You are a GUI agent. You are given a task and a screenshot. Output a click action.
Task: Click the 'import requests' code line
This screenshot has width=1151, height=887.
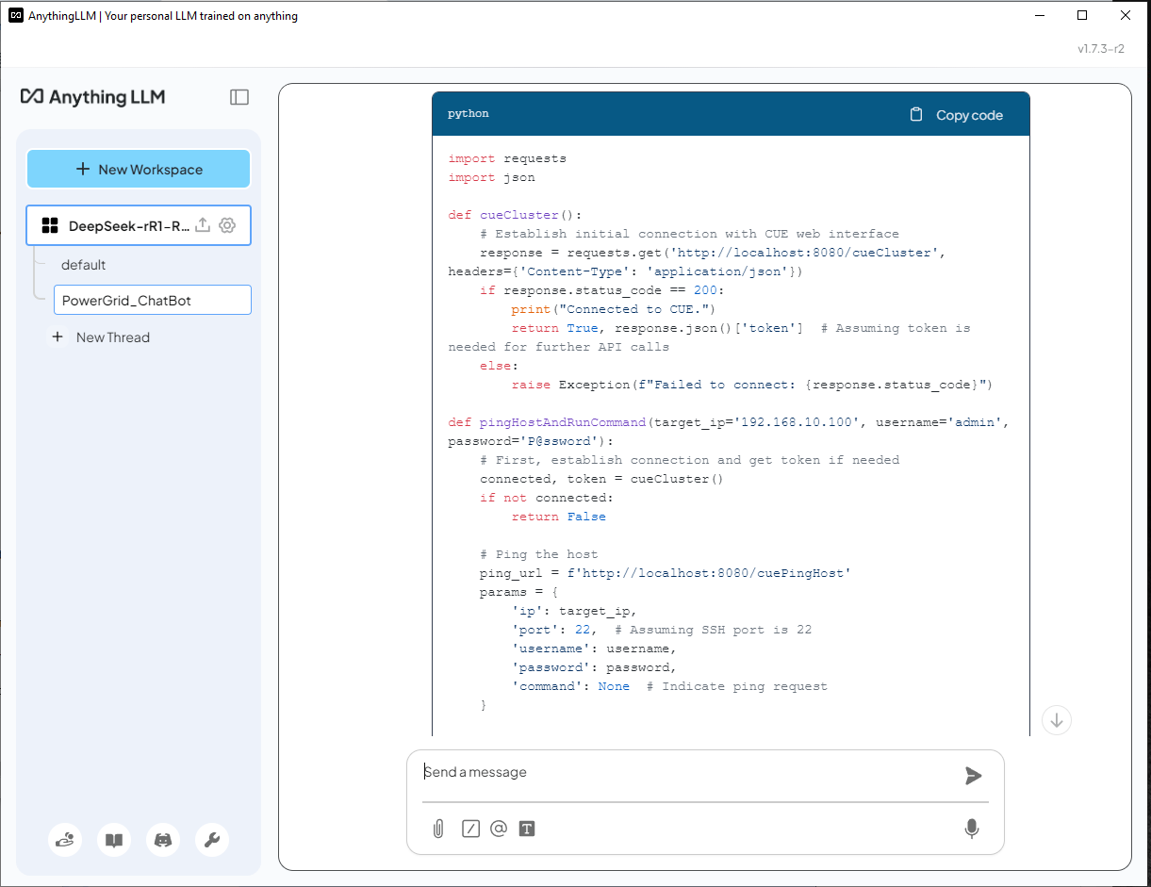pos(507,158)
